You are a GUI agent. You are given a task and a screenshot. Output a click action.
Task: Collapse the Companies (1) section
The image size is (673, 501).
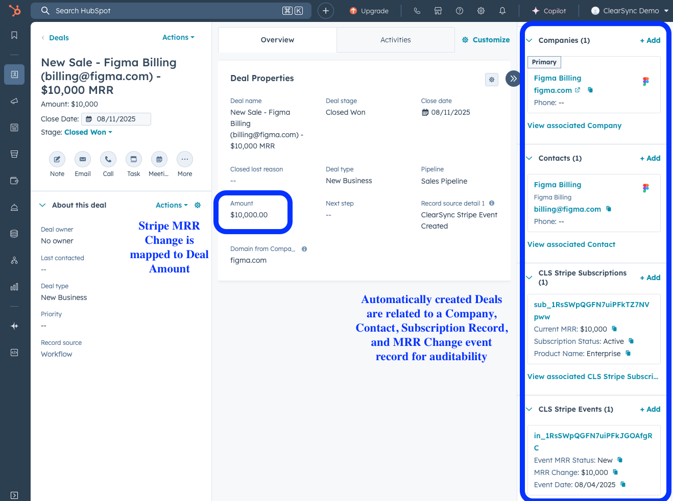tap(530, 40)
